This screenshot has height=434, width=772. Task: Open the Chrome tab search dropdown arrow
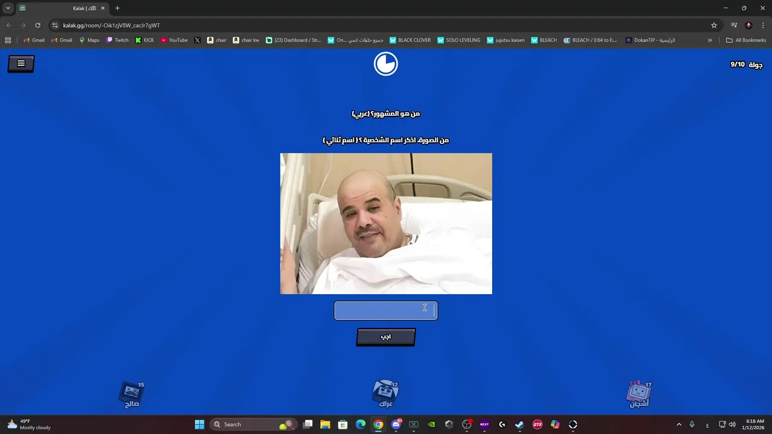click(x=8, y=8)
